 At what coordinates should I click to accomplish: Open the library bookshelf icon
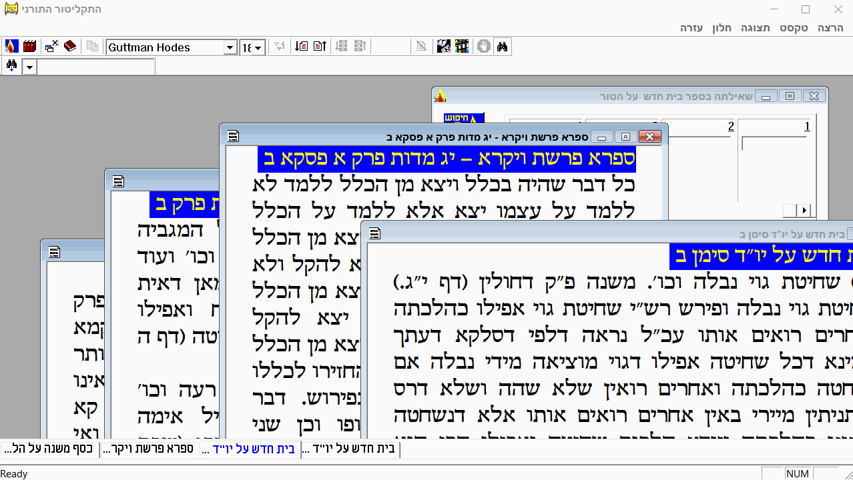(29, 46)
